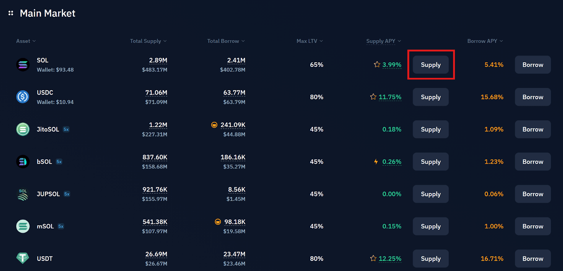Click the bSOL token icon
This screenshot has width=563, height=271.
pyautogui.click(x=23, y=162)
